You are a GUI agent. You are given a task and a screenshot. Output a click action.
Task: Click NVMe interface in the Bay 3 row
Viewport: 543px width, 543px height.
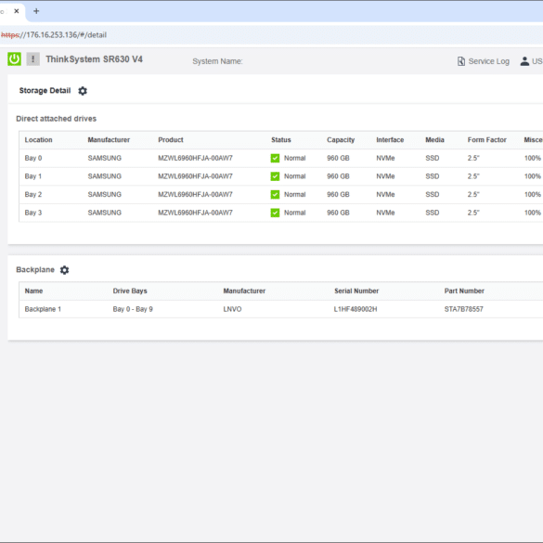tap(385, 213)
